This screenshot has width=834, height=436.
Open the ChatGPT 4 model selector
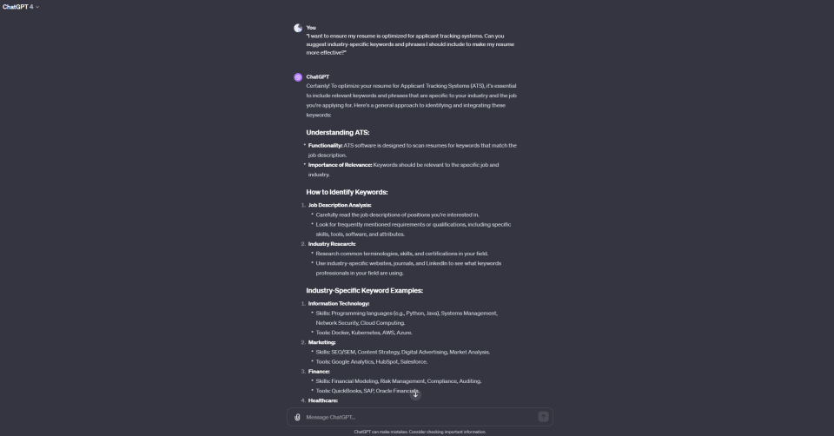(20, 7)
